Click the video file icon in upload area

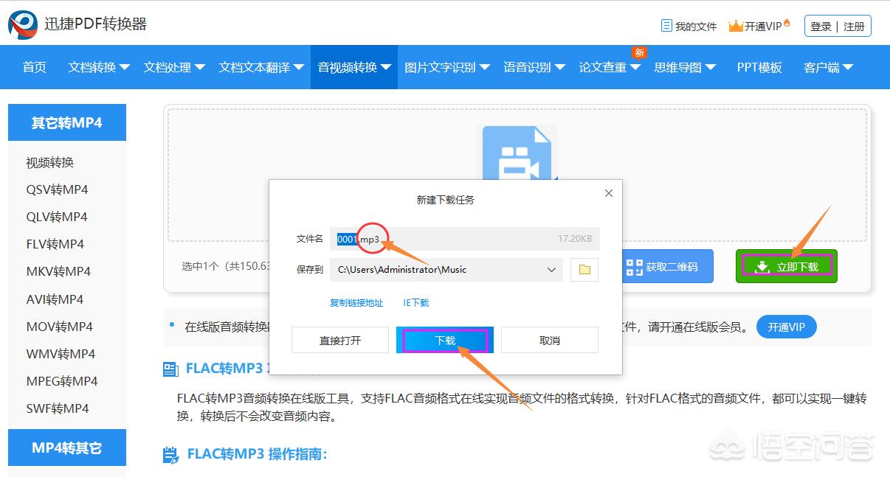(x=517, y=153)
